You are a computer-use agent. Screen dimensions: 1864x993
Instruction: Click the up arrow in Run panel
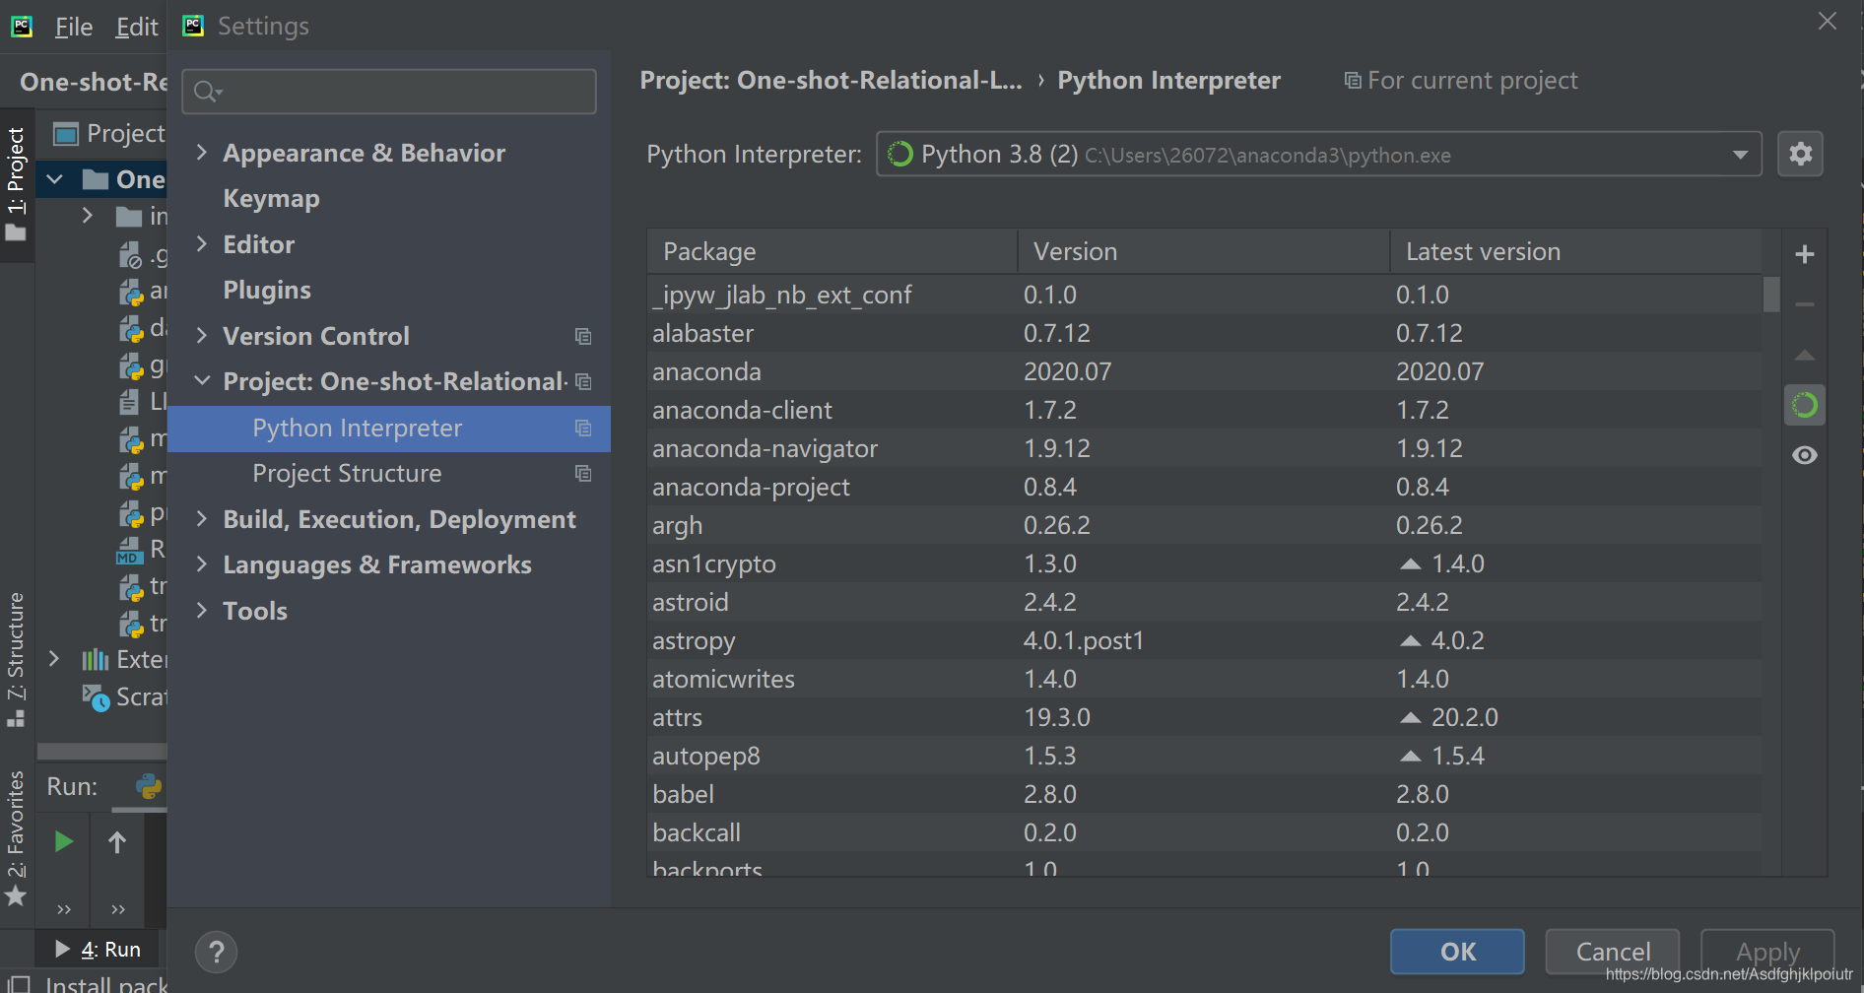[117, 841]
